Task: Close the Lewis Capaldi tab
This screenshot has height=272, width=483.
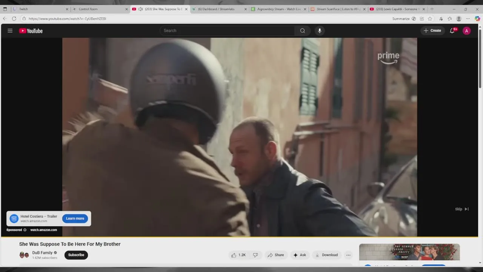Action: [424, 9]
